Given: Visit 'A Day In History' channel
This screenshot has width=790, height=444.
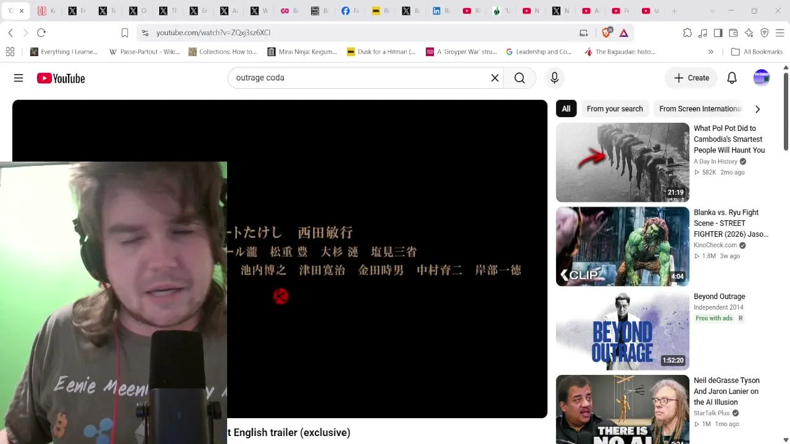Looking at the screenshot, I should click(x=716, y=162).
